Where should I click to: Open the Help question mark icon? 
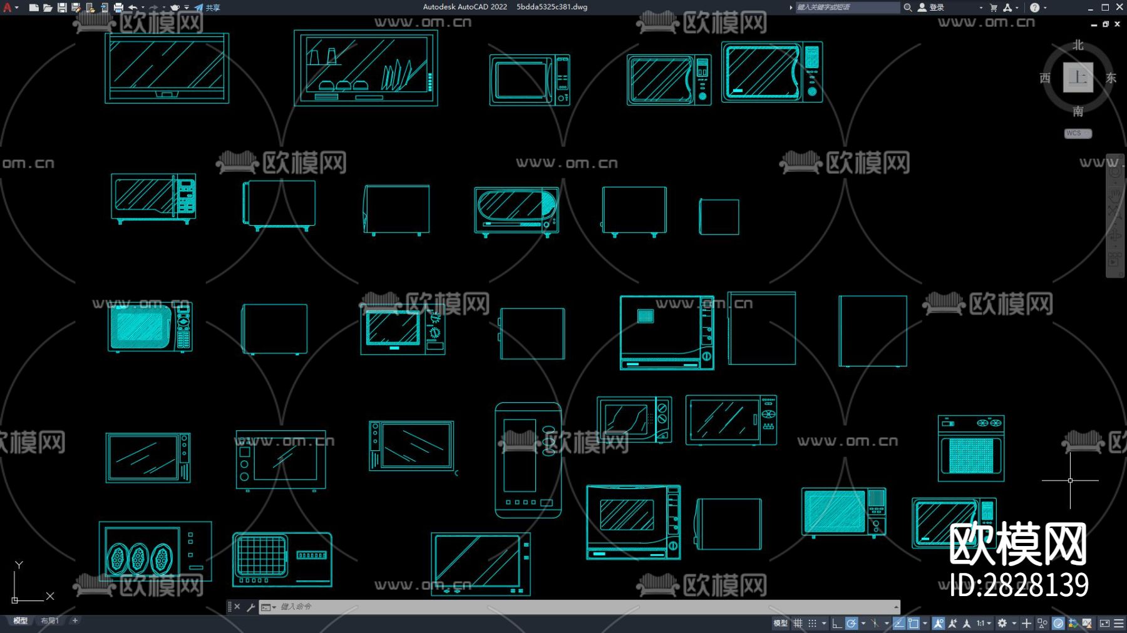tap(1034, 8)
